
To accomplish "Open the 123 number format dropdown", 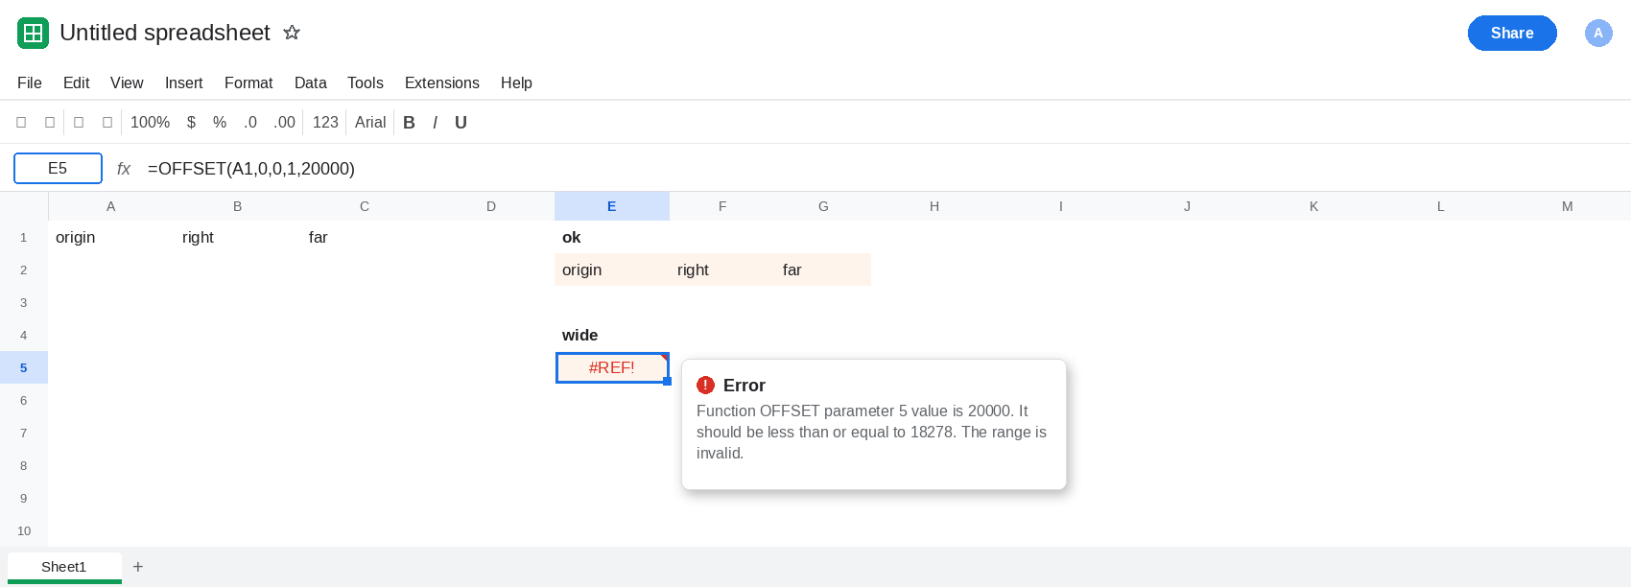I will coord(325,123).
